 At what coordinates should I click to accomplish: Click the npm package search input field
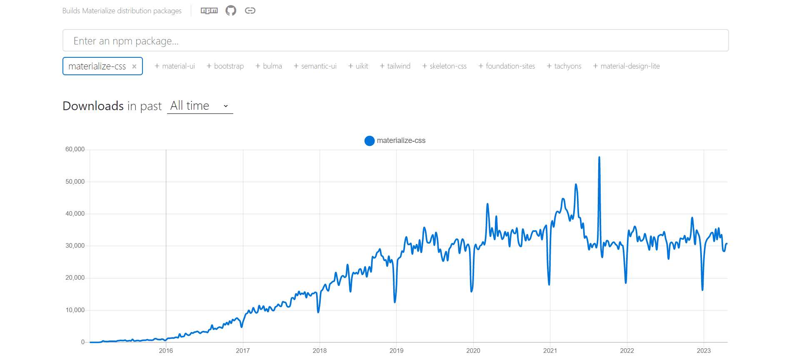coord(395,40)
